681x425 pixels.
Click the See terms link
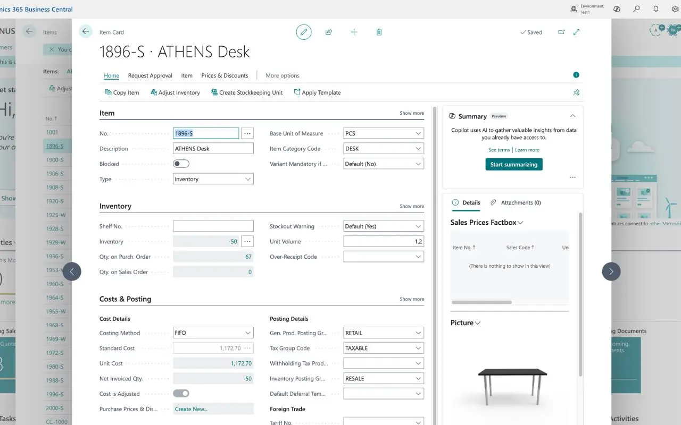click(x=499, y=150)
